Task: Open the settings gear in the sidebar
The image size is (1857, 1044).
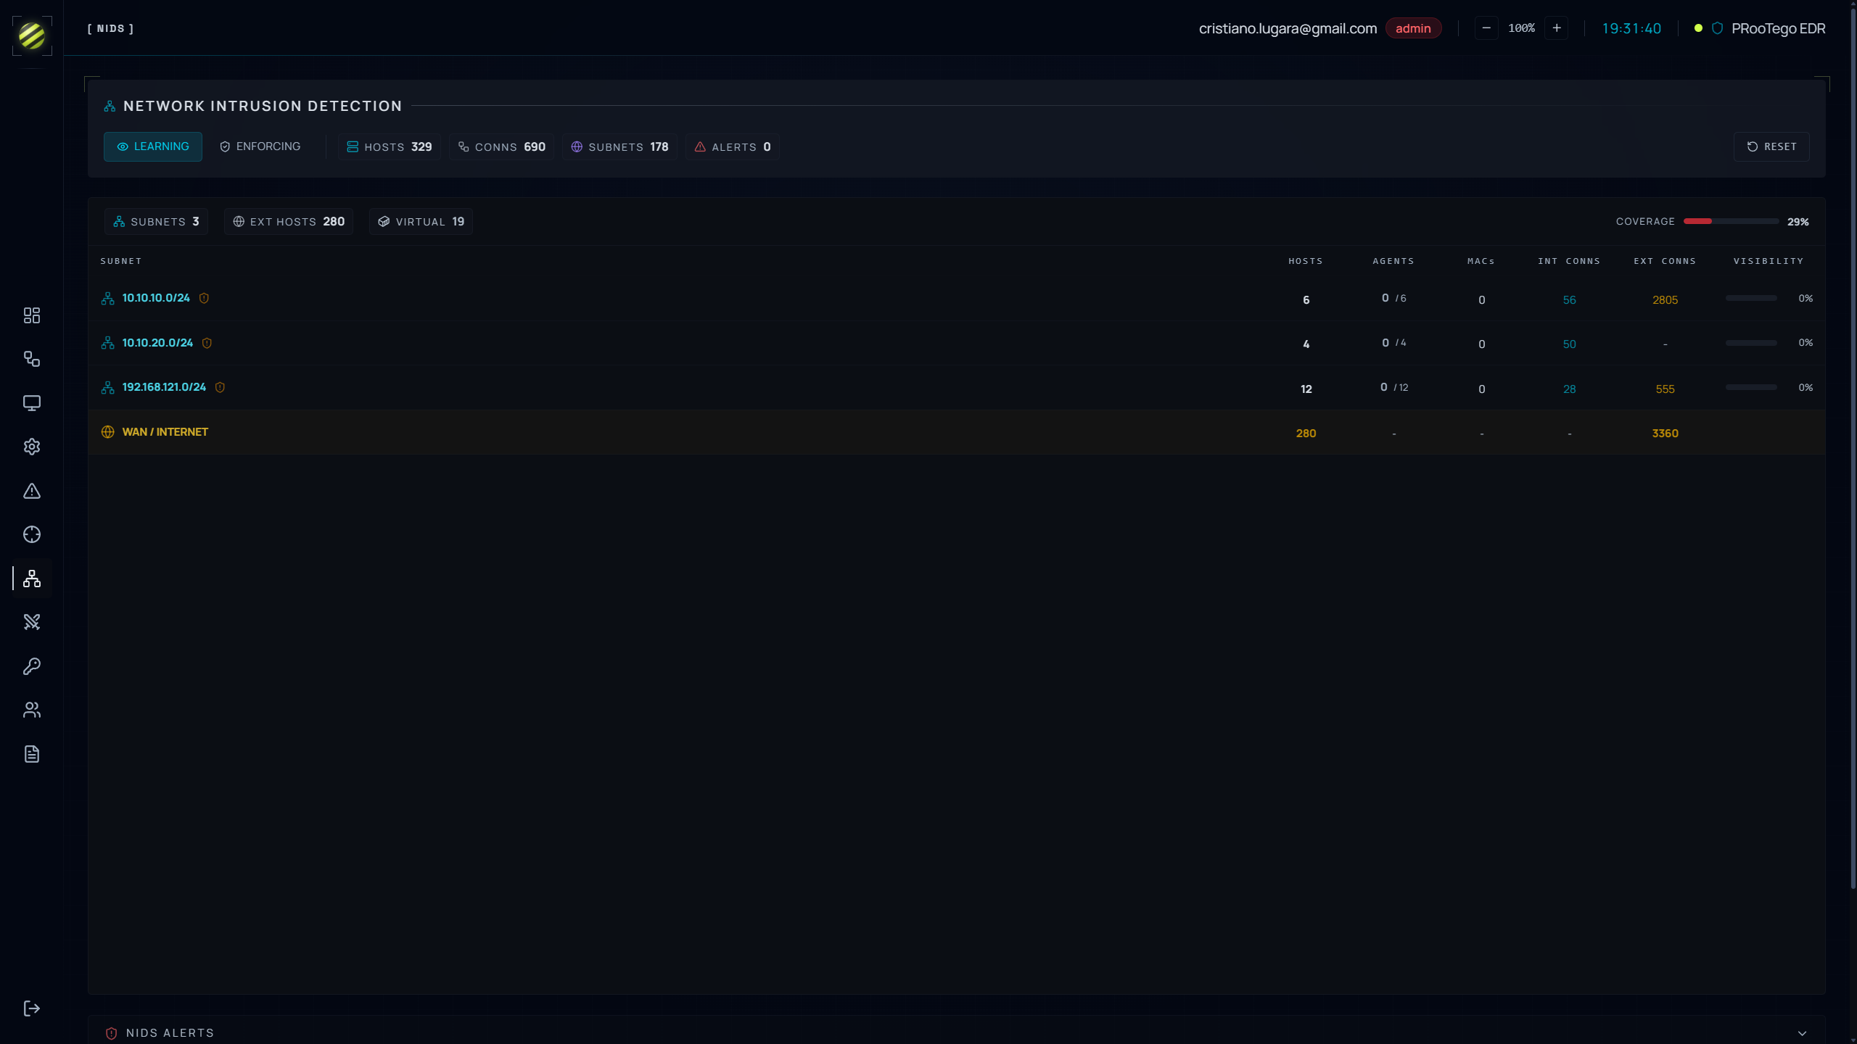Action: [x=32, y=446]
